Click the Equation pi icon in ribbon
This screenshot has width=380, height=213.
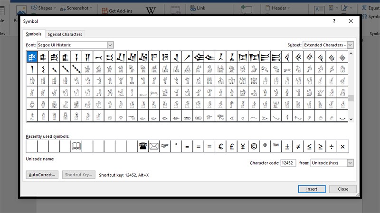coord(364,8)
